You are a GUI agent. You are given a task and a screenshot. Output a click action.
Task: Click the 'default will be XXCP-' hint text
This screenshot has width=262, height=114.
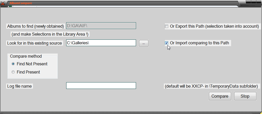211,86
